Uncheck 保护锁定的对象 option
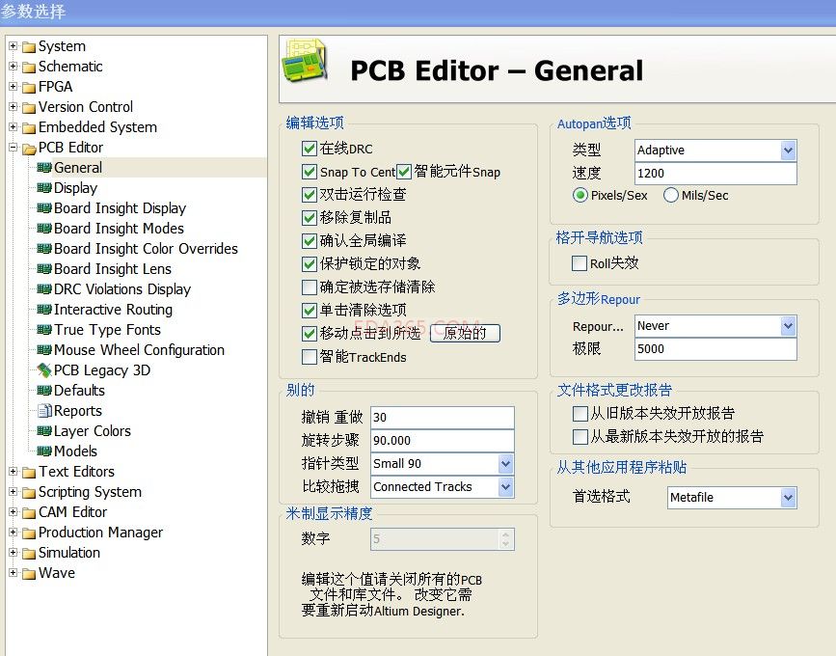The image size is (836, 656). [310, 263]
